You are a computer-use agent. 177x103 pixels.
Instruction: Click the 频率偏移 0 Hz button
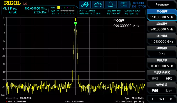[x=162, y=51]
